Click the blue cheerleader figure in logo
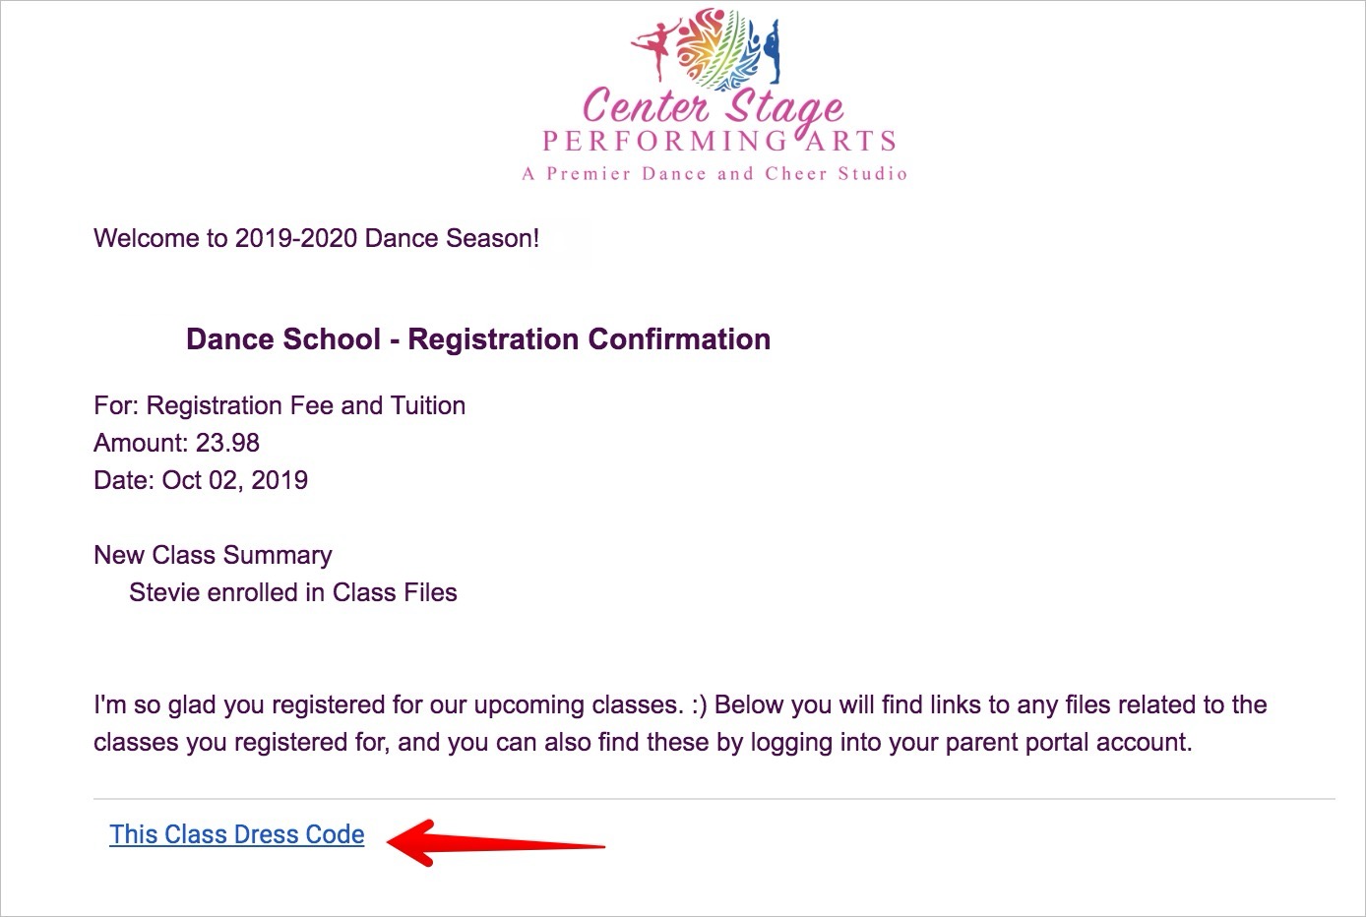The image size is (1366, 917). point(769,51)
